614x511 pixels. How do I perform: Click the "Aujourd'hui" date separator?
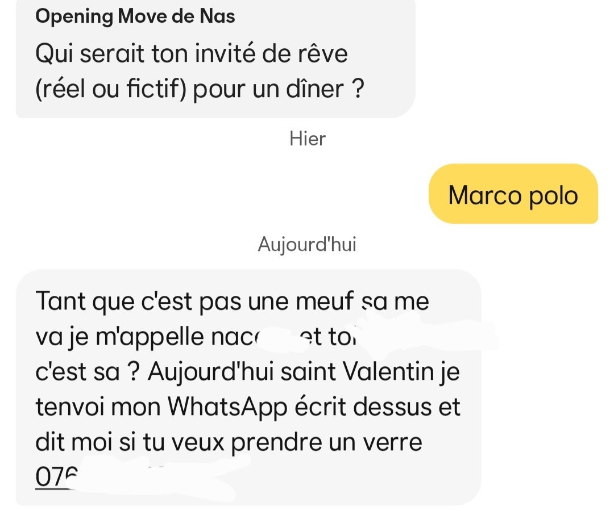point(307,244)
